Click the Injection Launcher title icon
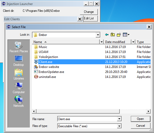 tap(4, 4)
